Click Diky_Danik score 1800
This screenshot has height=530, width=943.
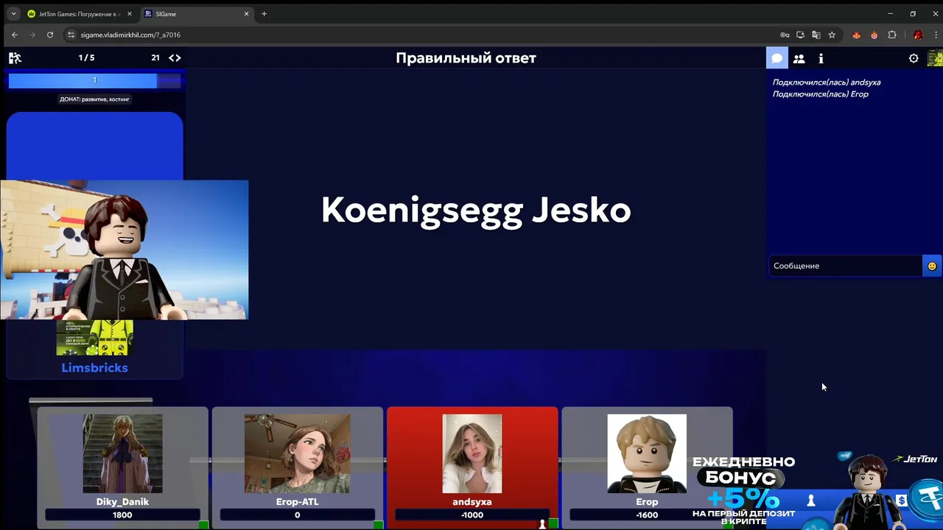coord(122,515)
